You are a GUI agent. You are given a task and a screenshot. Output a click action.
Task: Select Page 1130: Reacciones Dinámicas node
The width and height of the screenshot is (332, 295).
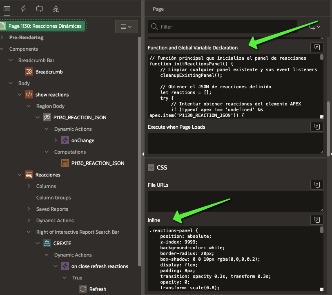tap(45, 26)
